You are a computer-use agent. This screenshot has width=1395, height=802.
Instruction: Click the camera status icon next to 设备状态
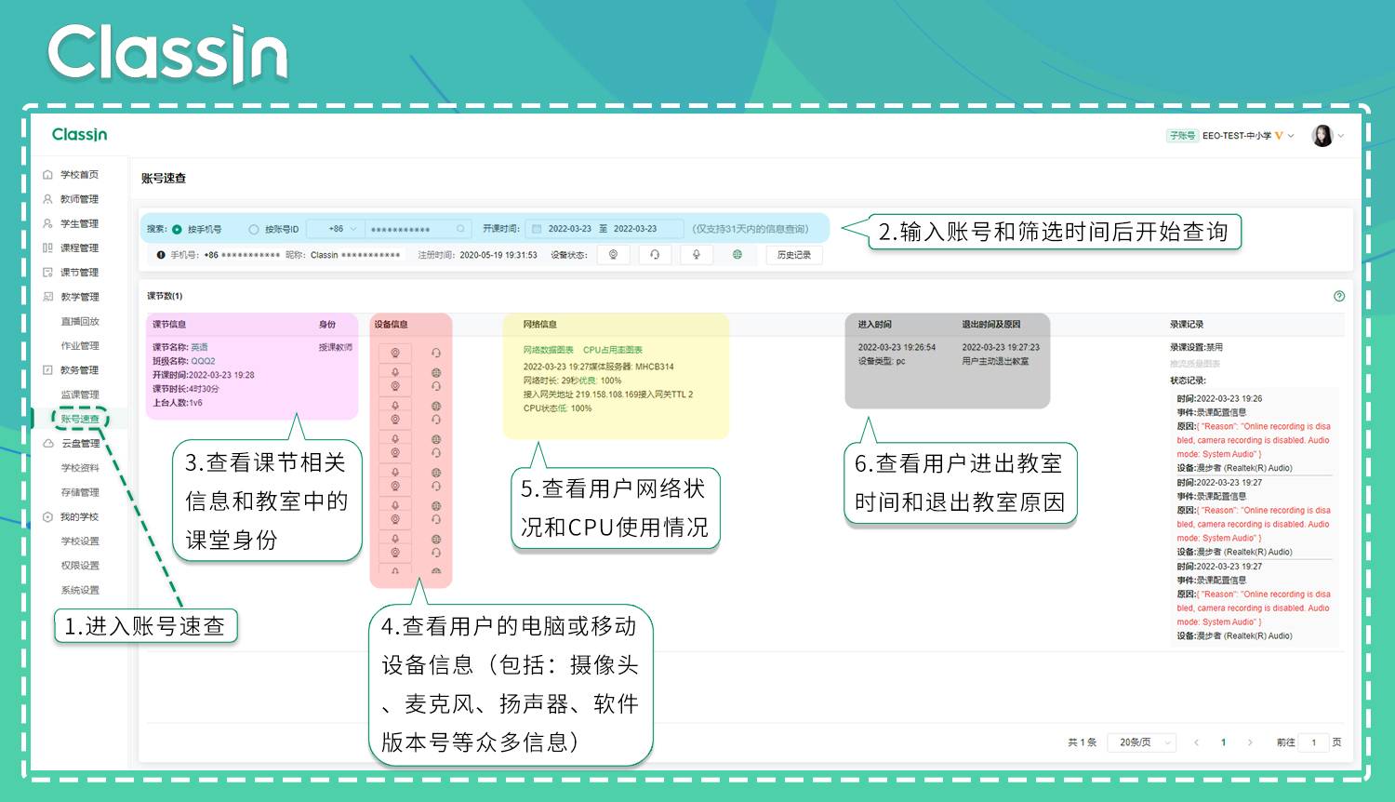pos(613,255)
